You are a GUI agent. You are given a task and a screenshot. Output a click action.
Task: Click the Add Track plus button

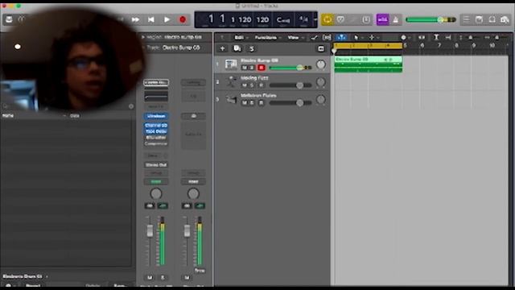222,48
